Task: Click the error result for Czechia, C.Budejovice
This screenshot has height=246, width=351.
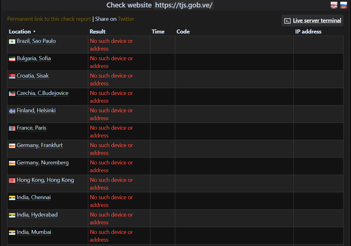Action: point(112,97)
